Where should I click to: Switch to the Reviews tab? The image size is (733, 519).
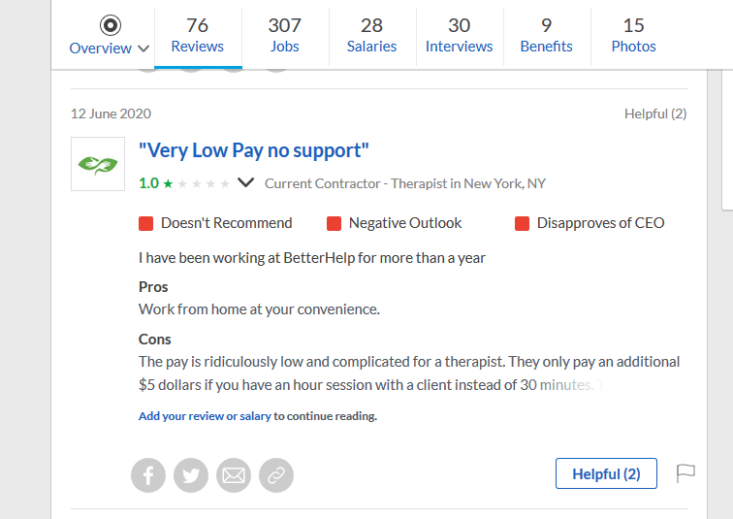[197, 35]
